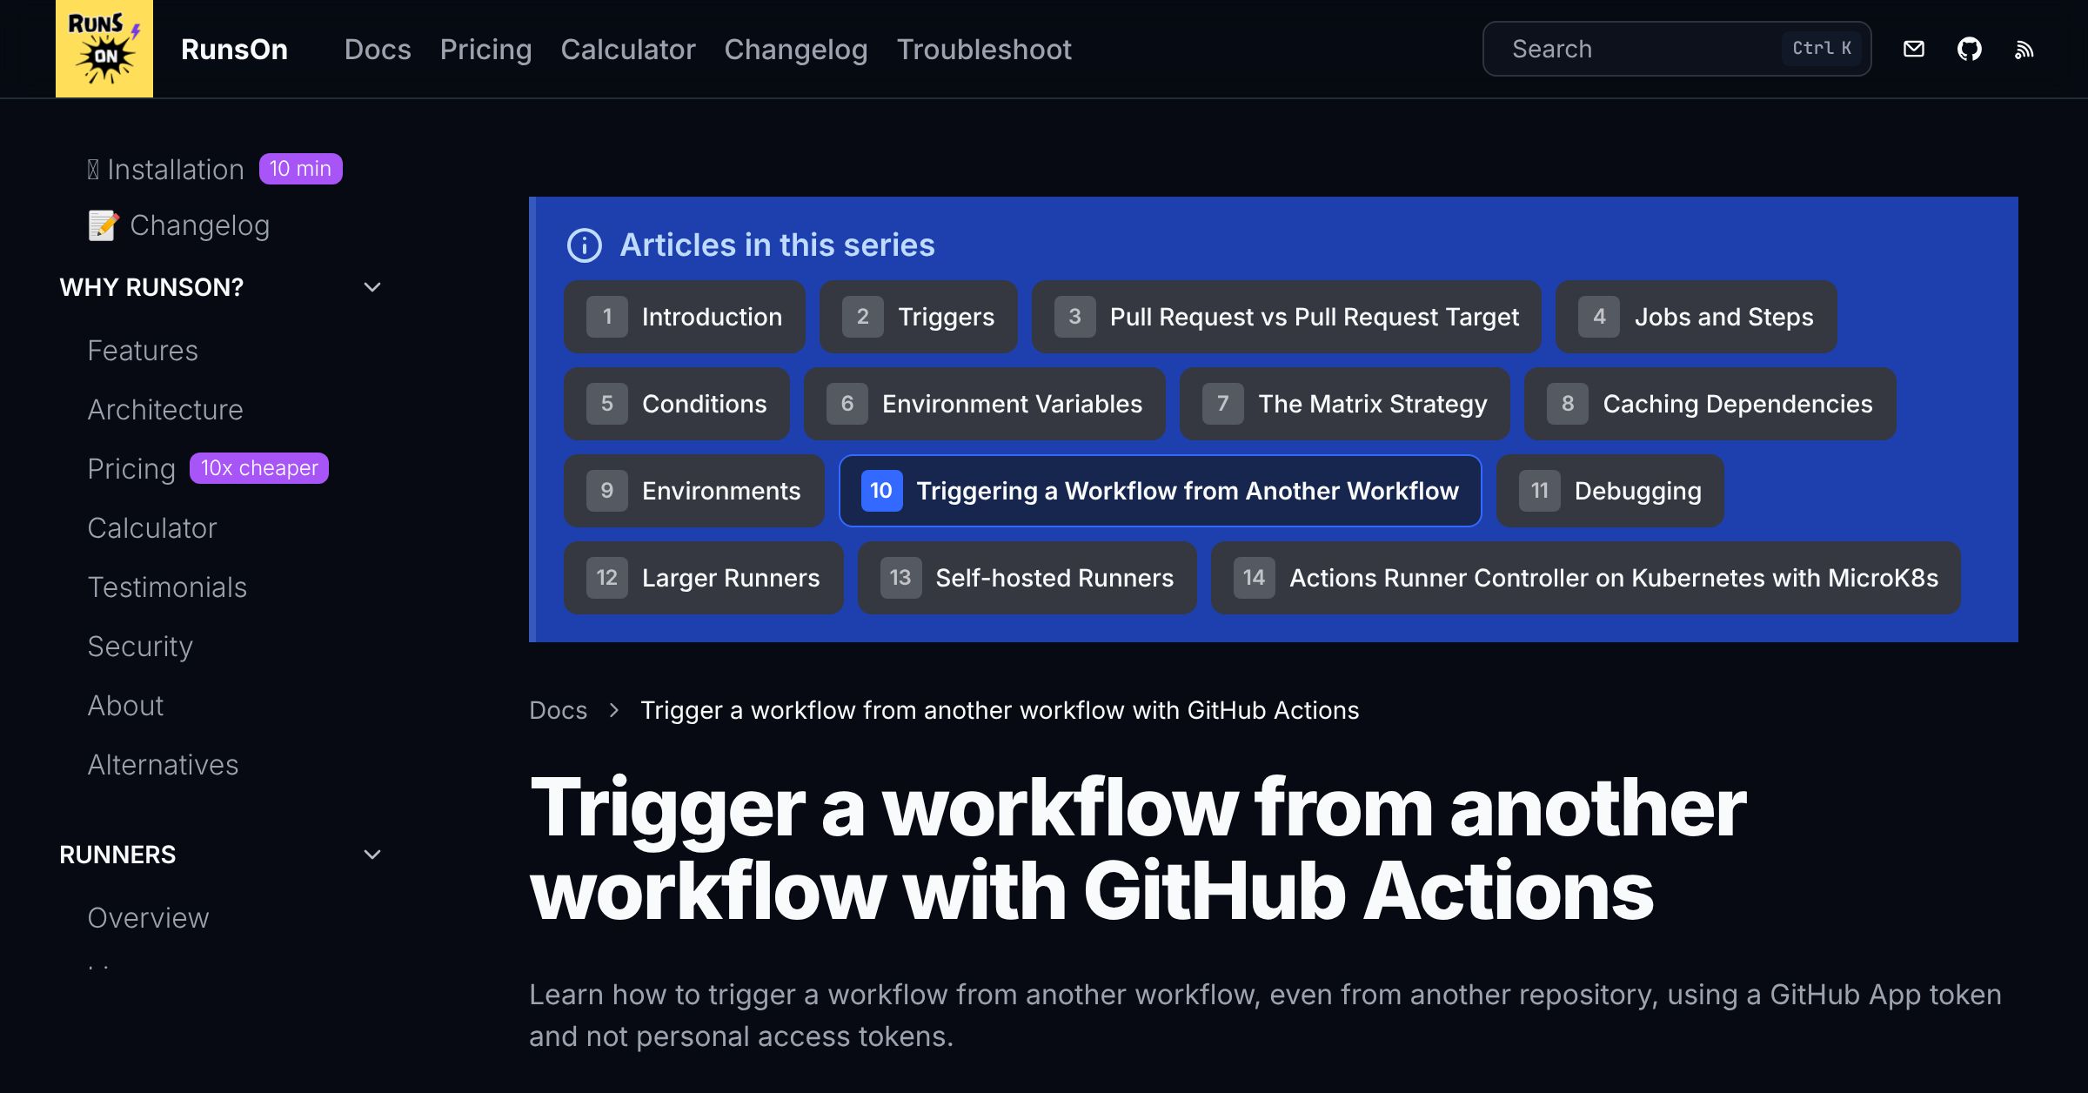This screenshot has height=1093, width=2088.
Task: Open the Self-hosted Runners article chip
Action: coord(1027,577)
